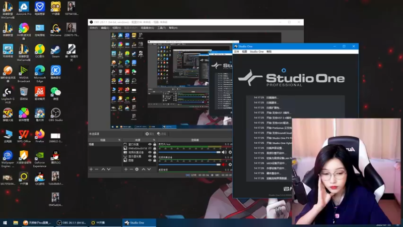Select the 显示器采集 source row
Image resolution: width=403 pixels, height=227 pixels.
(x=140, y=156)
